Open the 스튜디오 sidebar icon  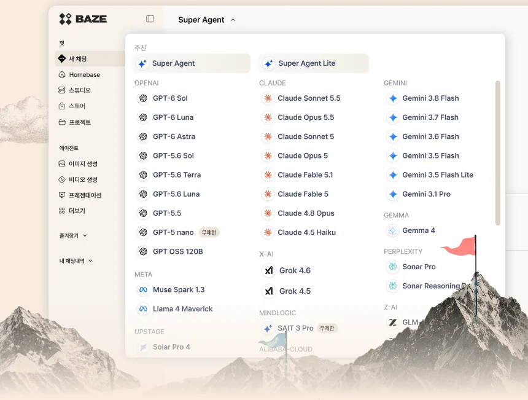click(x=62, y=90)
